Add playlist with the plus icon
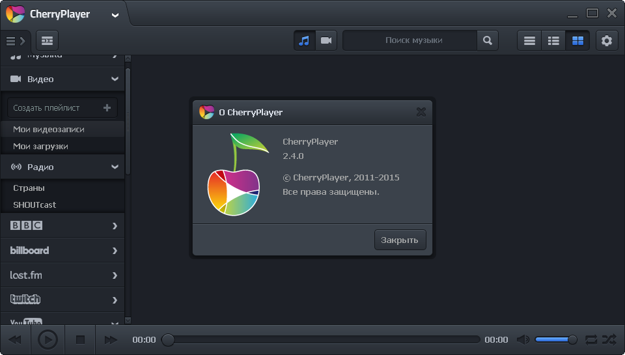Screen dimensions: 625x355 click(107, 107)
